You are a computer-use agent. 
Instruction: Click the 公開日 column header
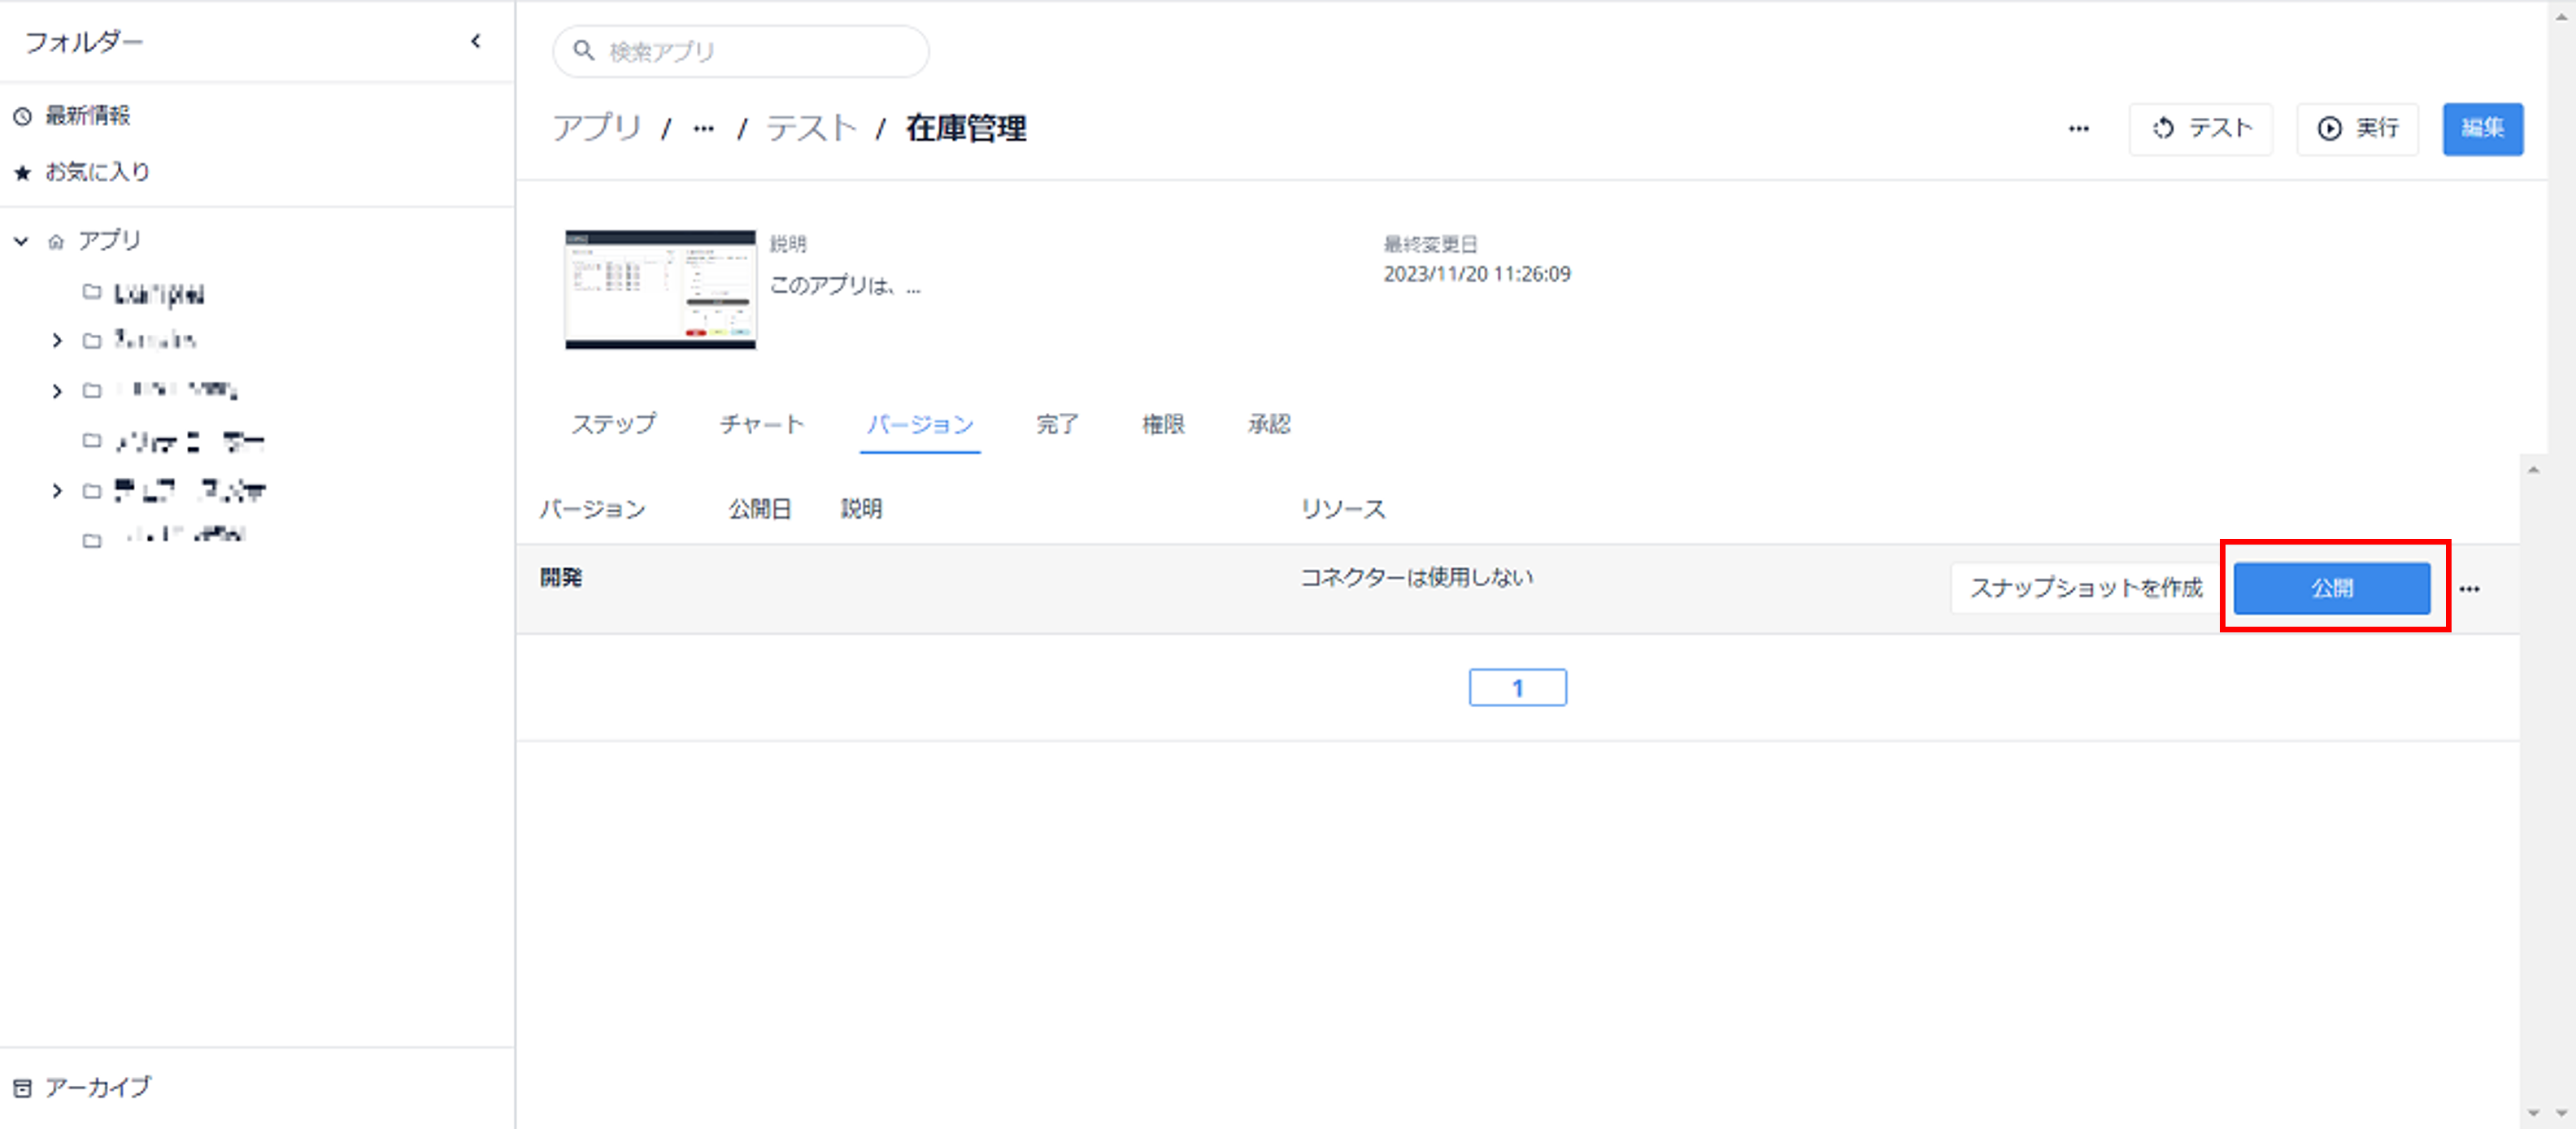click(x=760, y=509)
